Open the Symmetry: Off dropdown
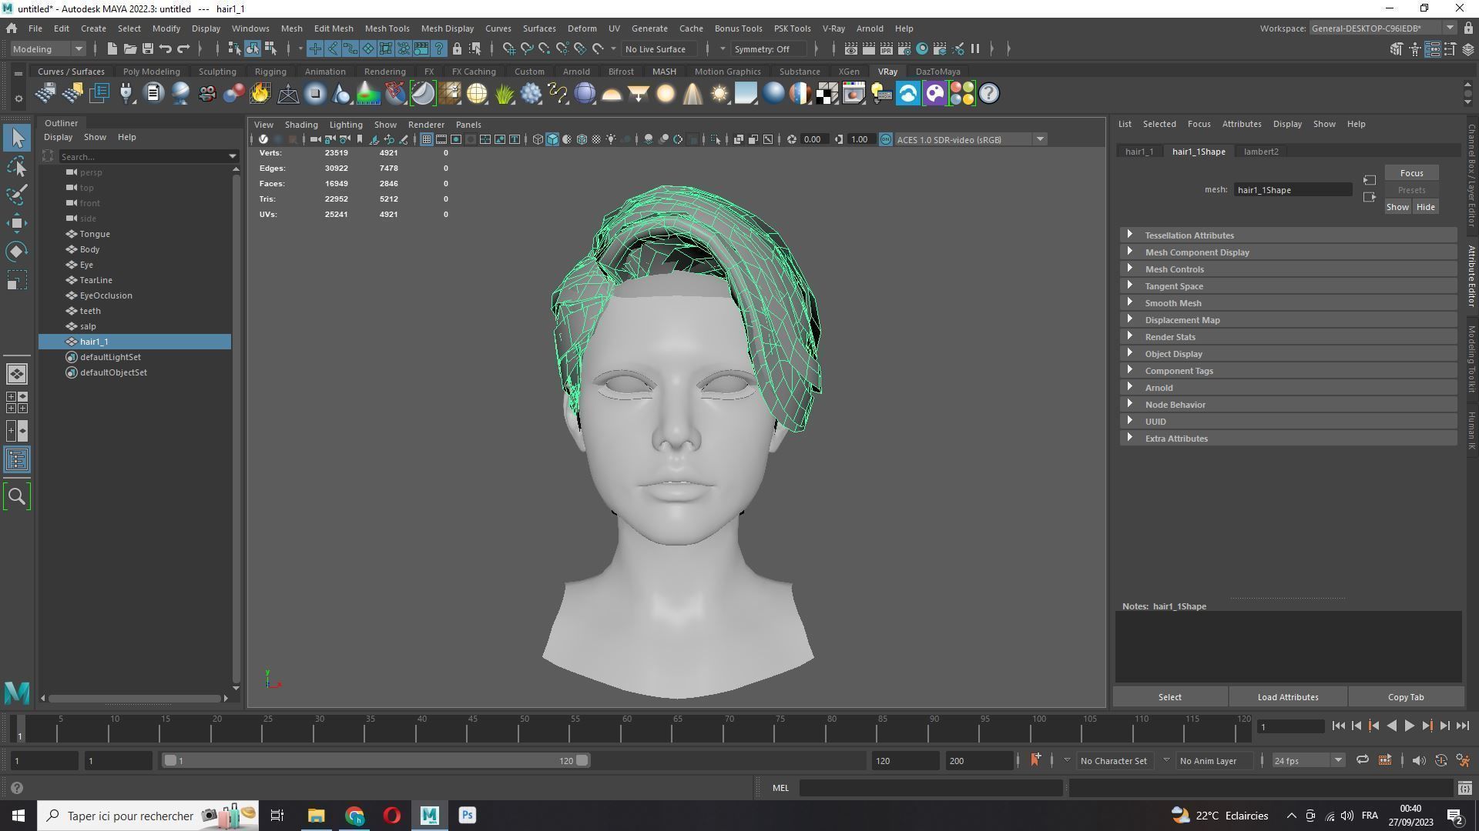1479x831 pixels. (x=770, y=49)
